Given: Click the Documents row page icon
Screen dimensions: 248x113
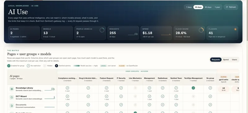Looking at the screenshot, I should coord(12,106).
